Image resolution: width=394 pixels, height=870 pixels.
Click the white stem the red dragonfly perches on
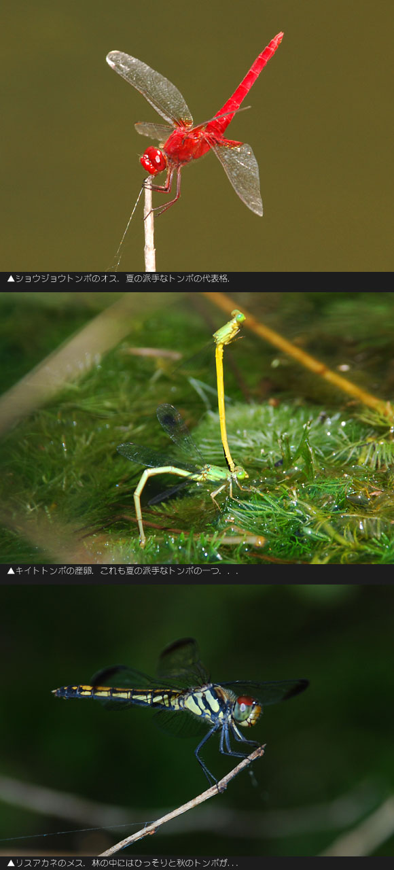[x=149, y=225]
